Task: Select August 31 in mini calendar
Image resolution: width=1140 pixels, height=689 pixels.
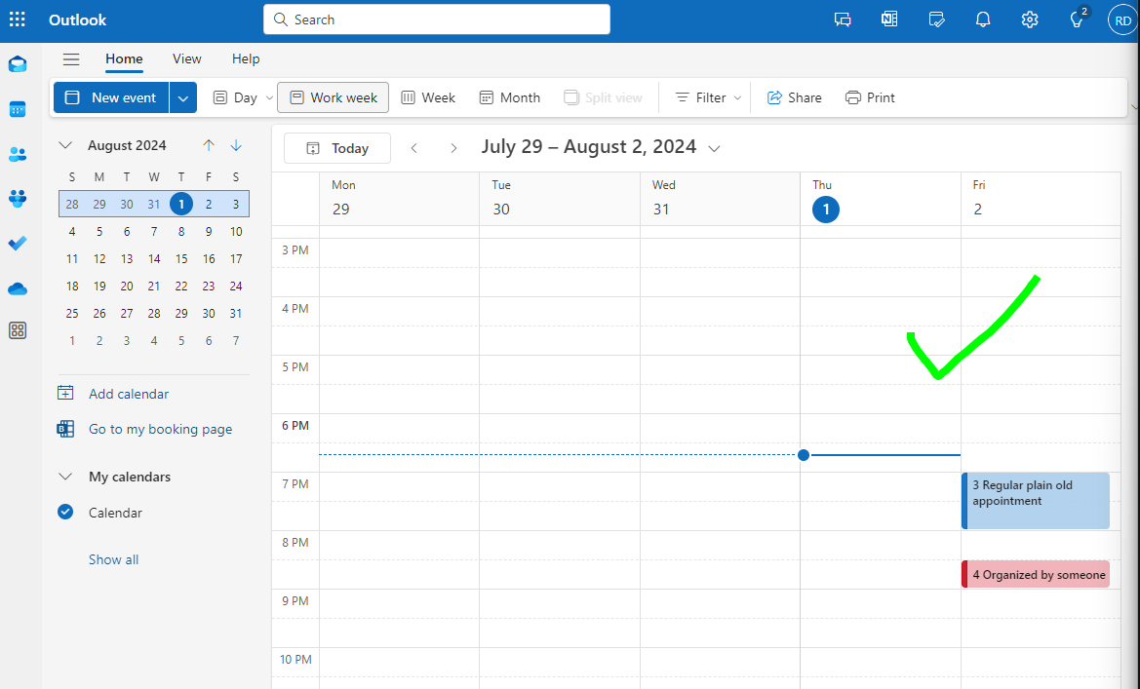Action: point(236,313)
